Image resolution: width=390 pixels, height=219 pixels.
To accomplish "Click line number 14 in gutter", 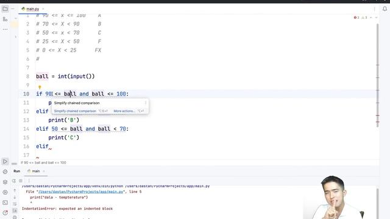I will pos(26,129).
